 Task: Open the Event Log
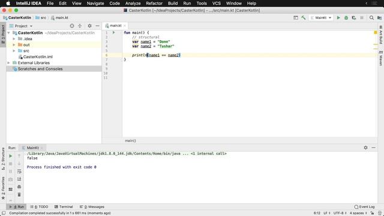coord(364,206)
